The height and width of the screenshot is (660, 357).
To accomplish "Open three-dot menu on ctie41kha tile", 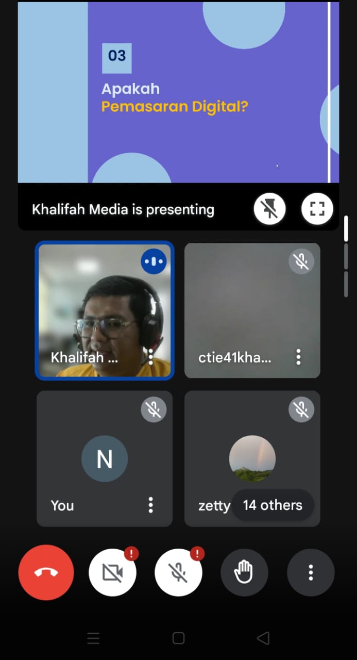I will pos(298,357).
